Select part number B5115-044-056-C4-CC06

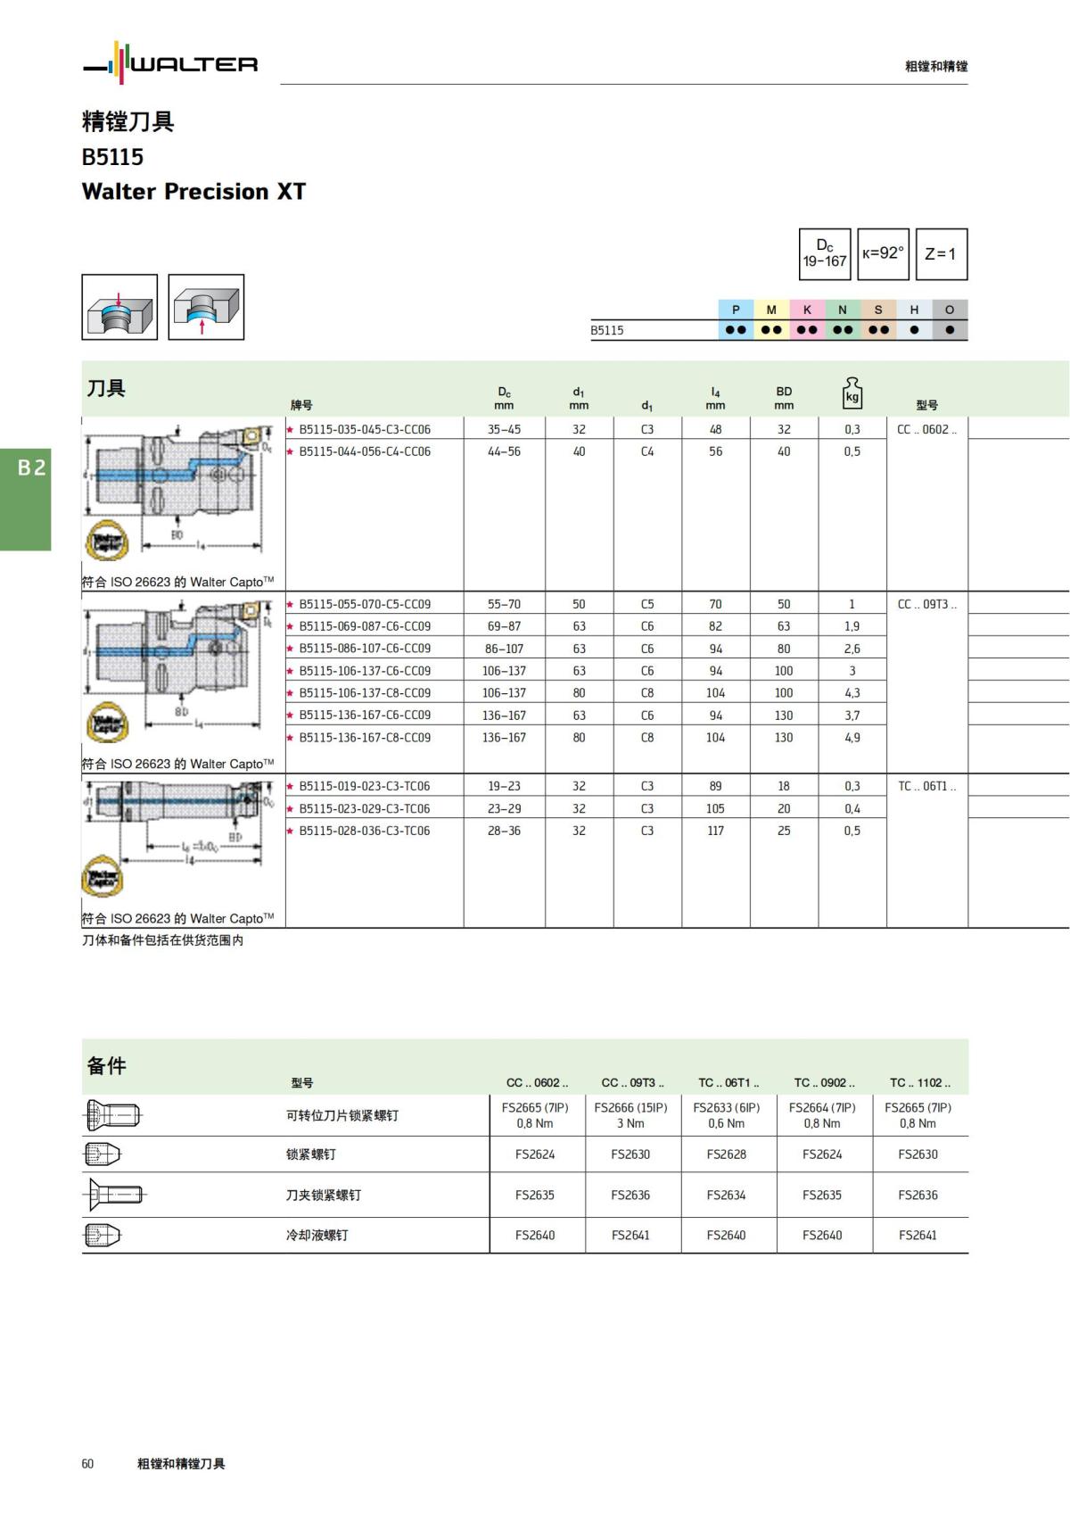365,451
